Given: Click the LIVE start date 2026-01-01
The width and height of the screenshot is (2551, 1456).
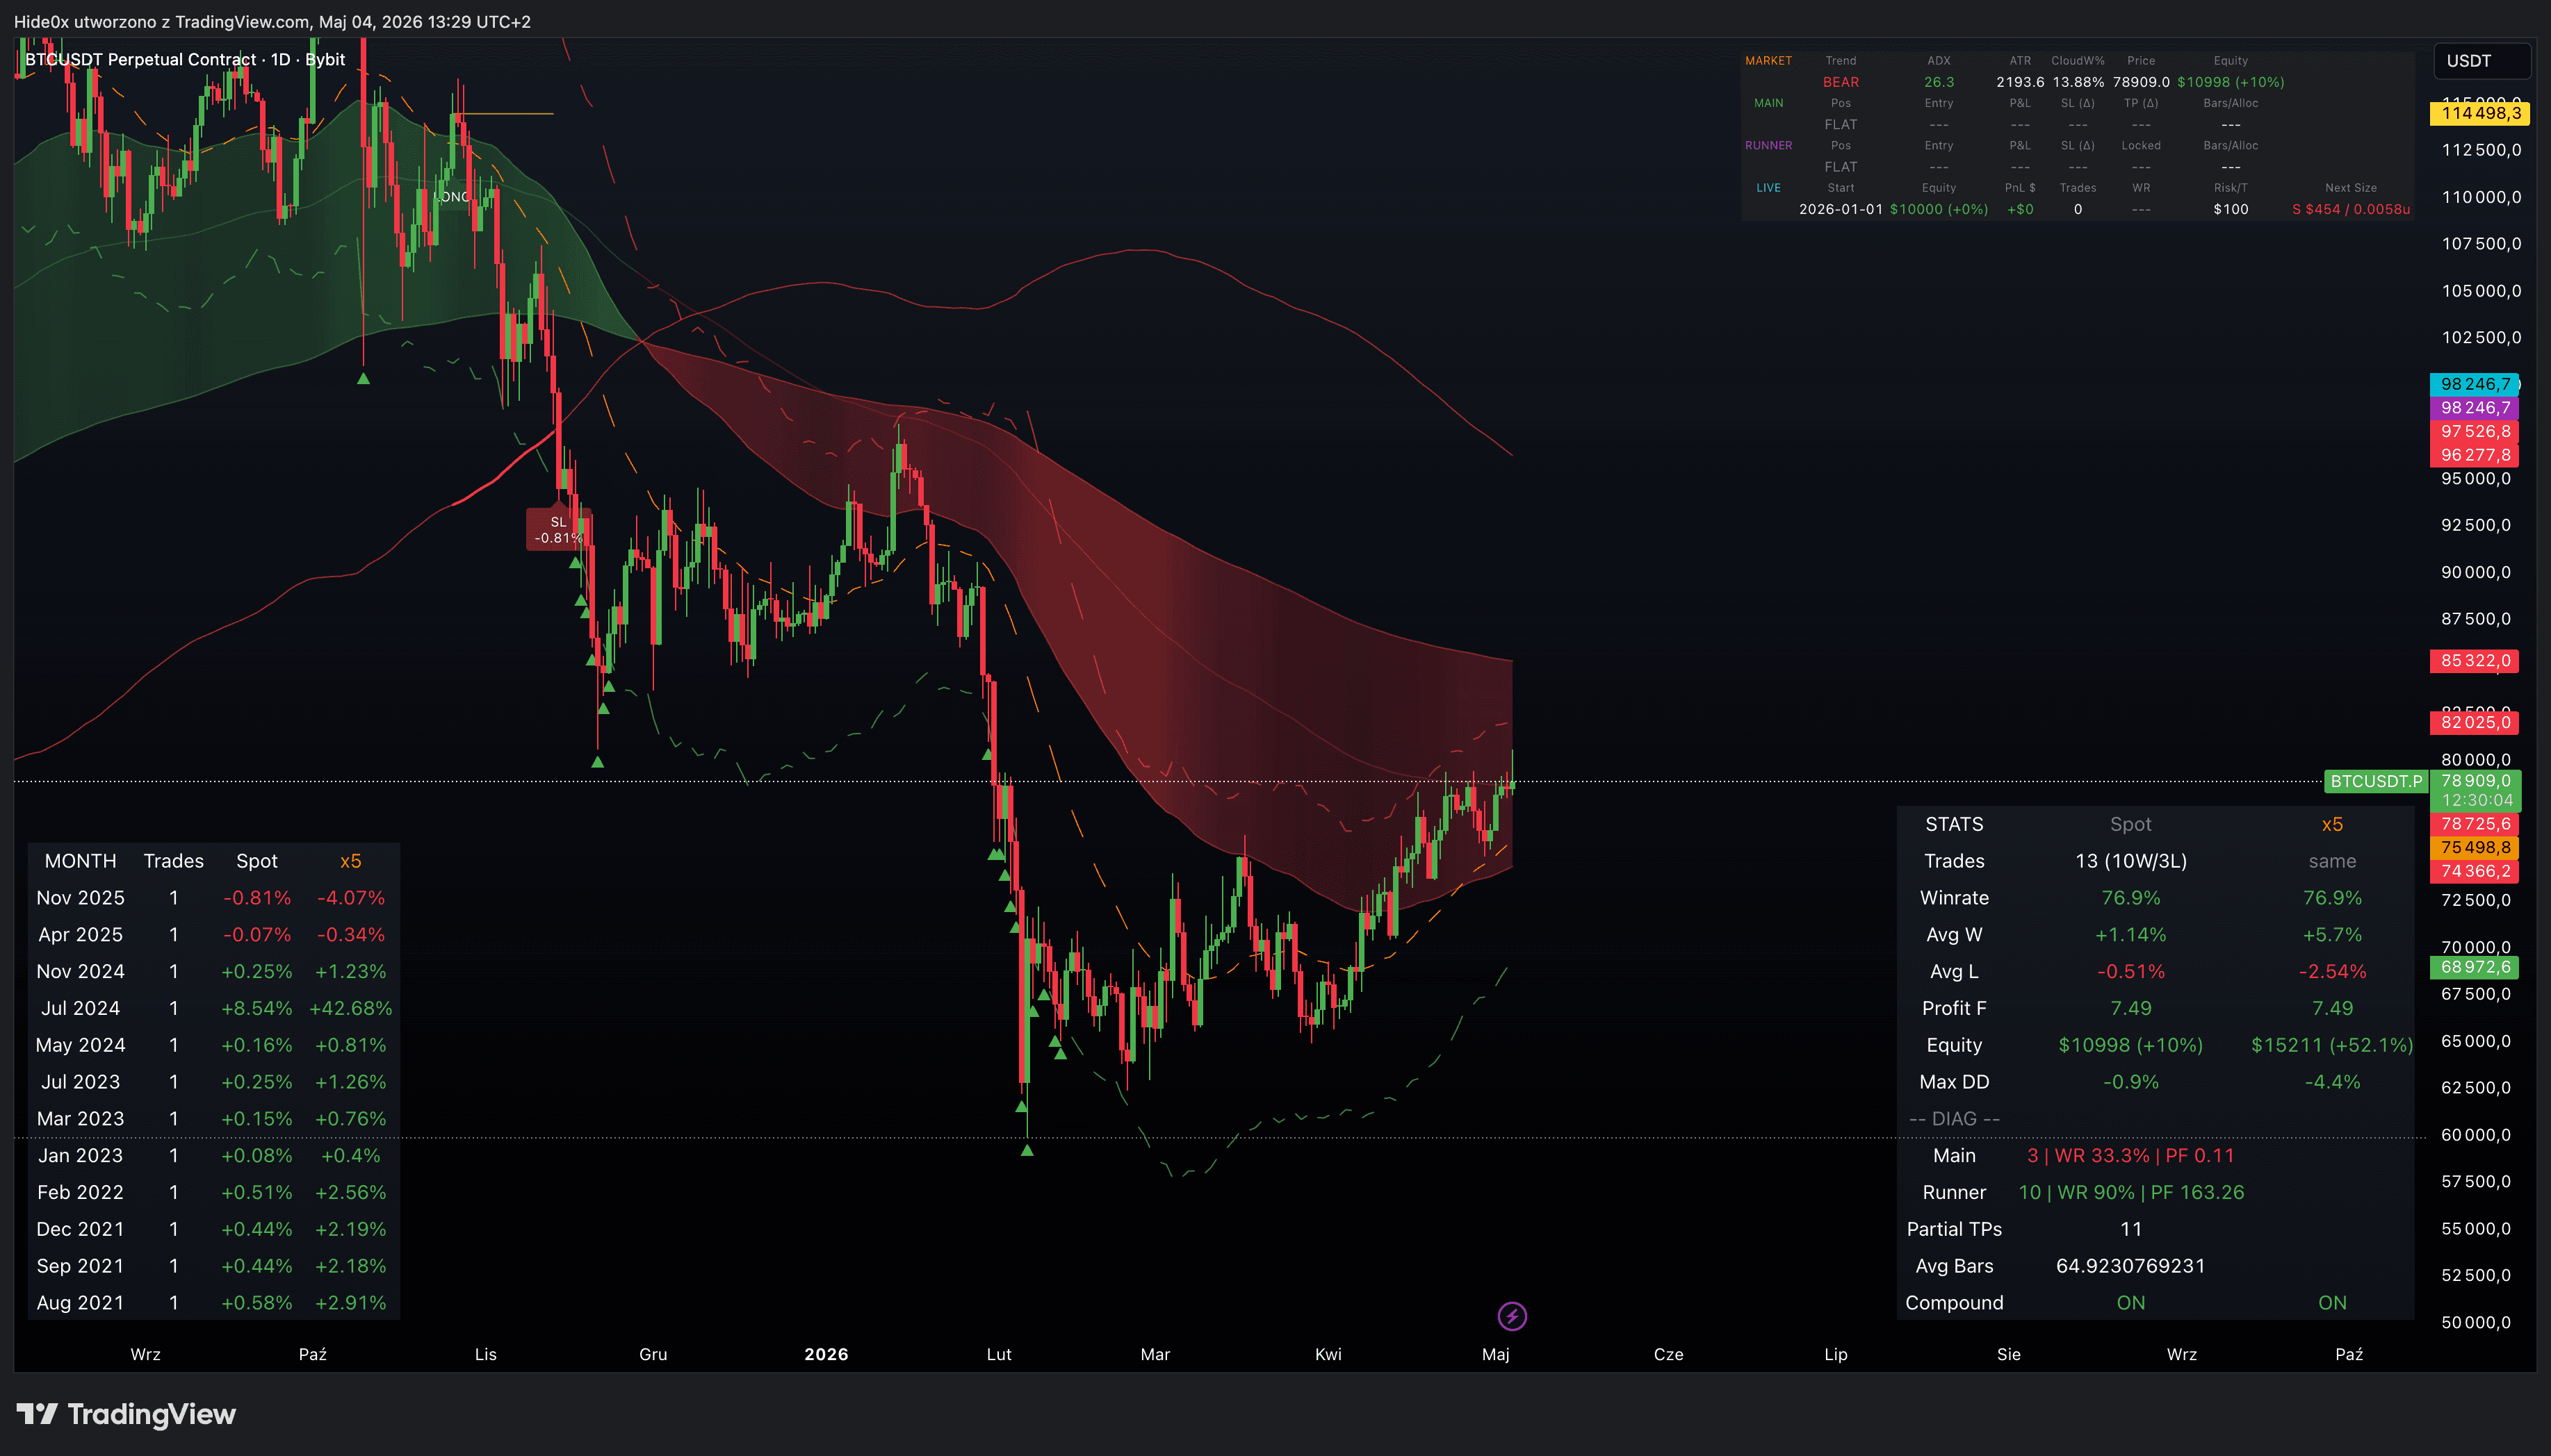Looking at the screenshot, I should (x=1840, y=209).
